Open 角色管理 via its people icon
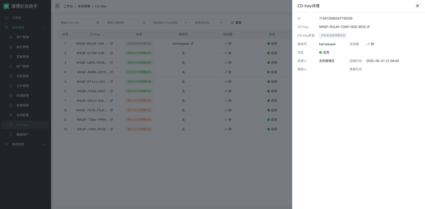Screen dimensions: 425x209 click(x=11, y=47)
